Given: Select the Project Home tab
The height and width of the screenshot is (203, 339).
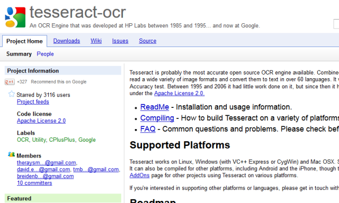Looking at the screenshot, I should click(24, 41).
